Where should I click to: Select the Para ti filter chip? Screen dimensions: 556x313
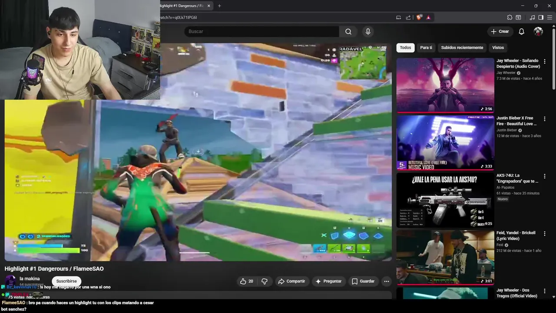coord(426,48)
